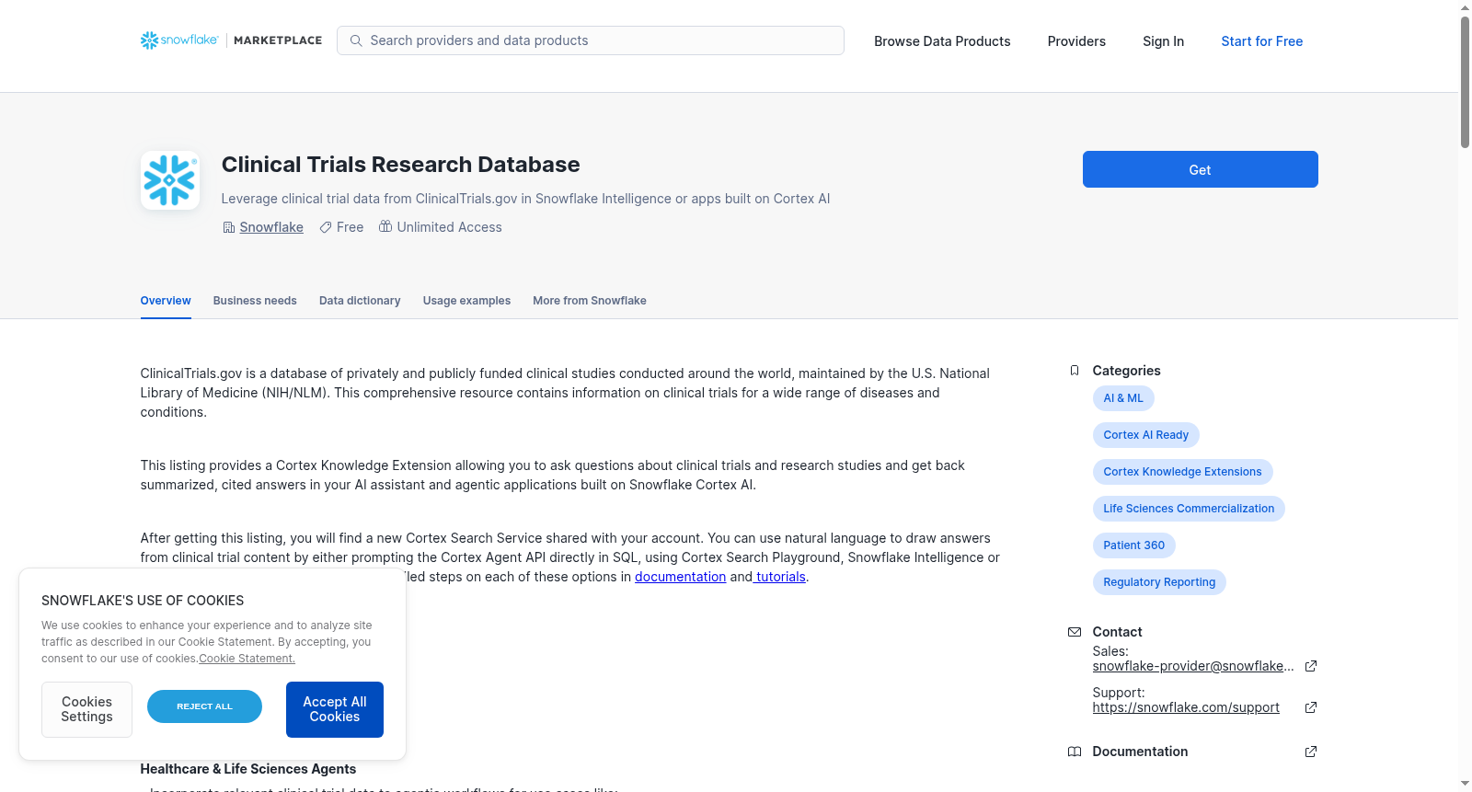Open the Documentation external link icon

[x=1311, y=752]
